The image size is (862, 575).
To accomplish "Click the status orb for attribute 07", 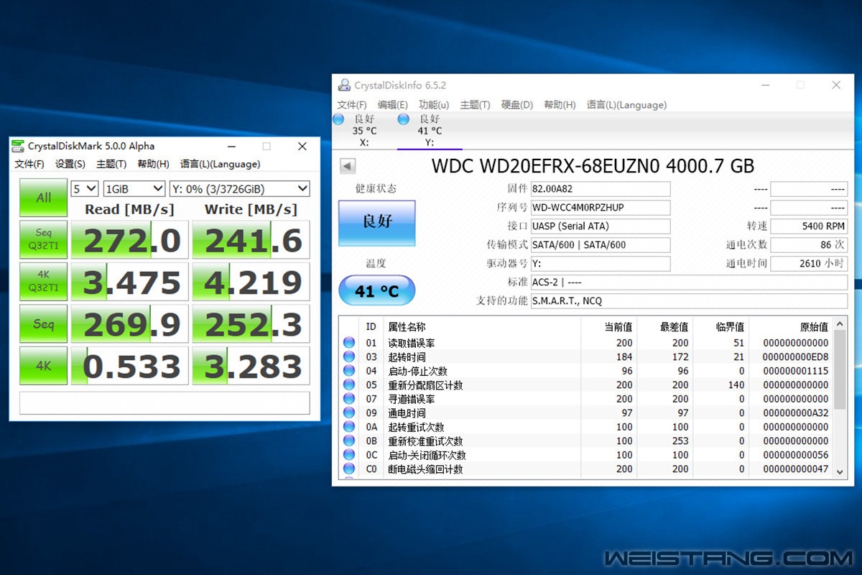I will 349,399.
